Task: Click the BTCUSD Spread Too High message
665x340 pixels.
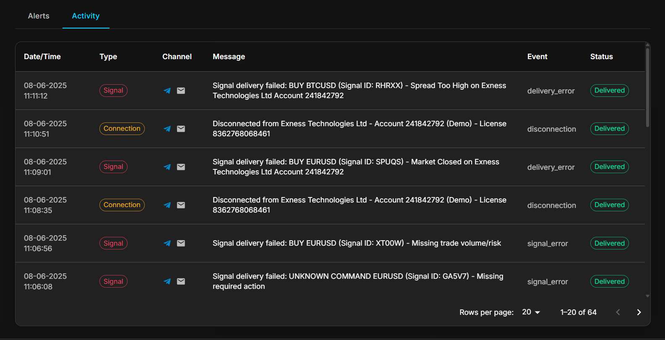Action: click(360, 91)
